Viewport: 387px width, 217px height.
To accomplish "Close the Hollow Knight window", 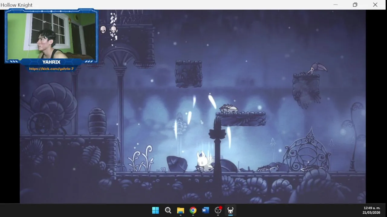I will [375, 5].
